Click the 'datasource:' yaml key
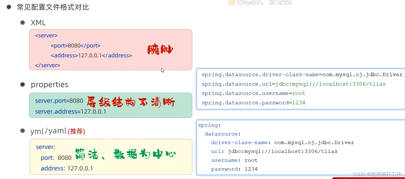 tap(223, 134)
